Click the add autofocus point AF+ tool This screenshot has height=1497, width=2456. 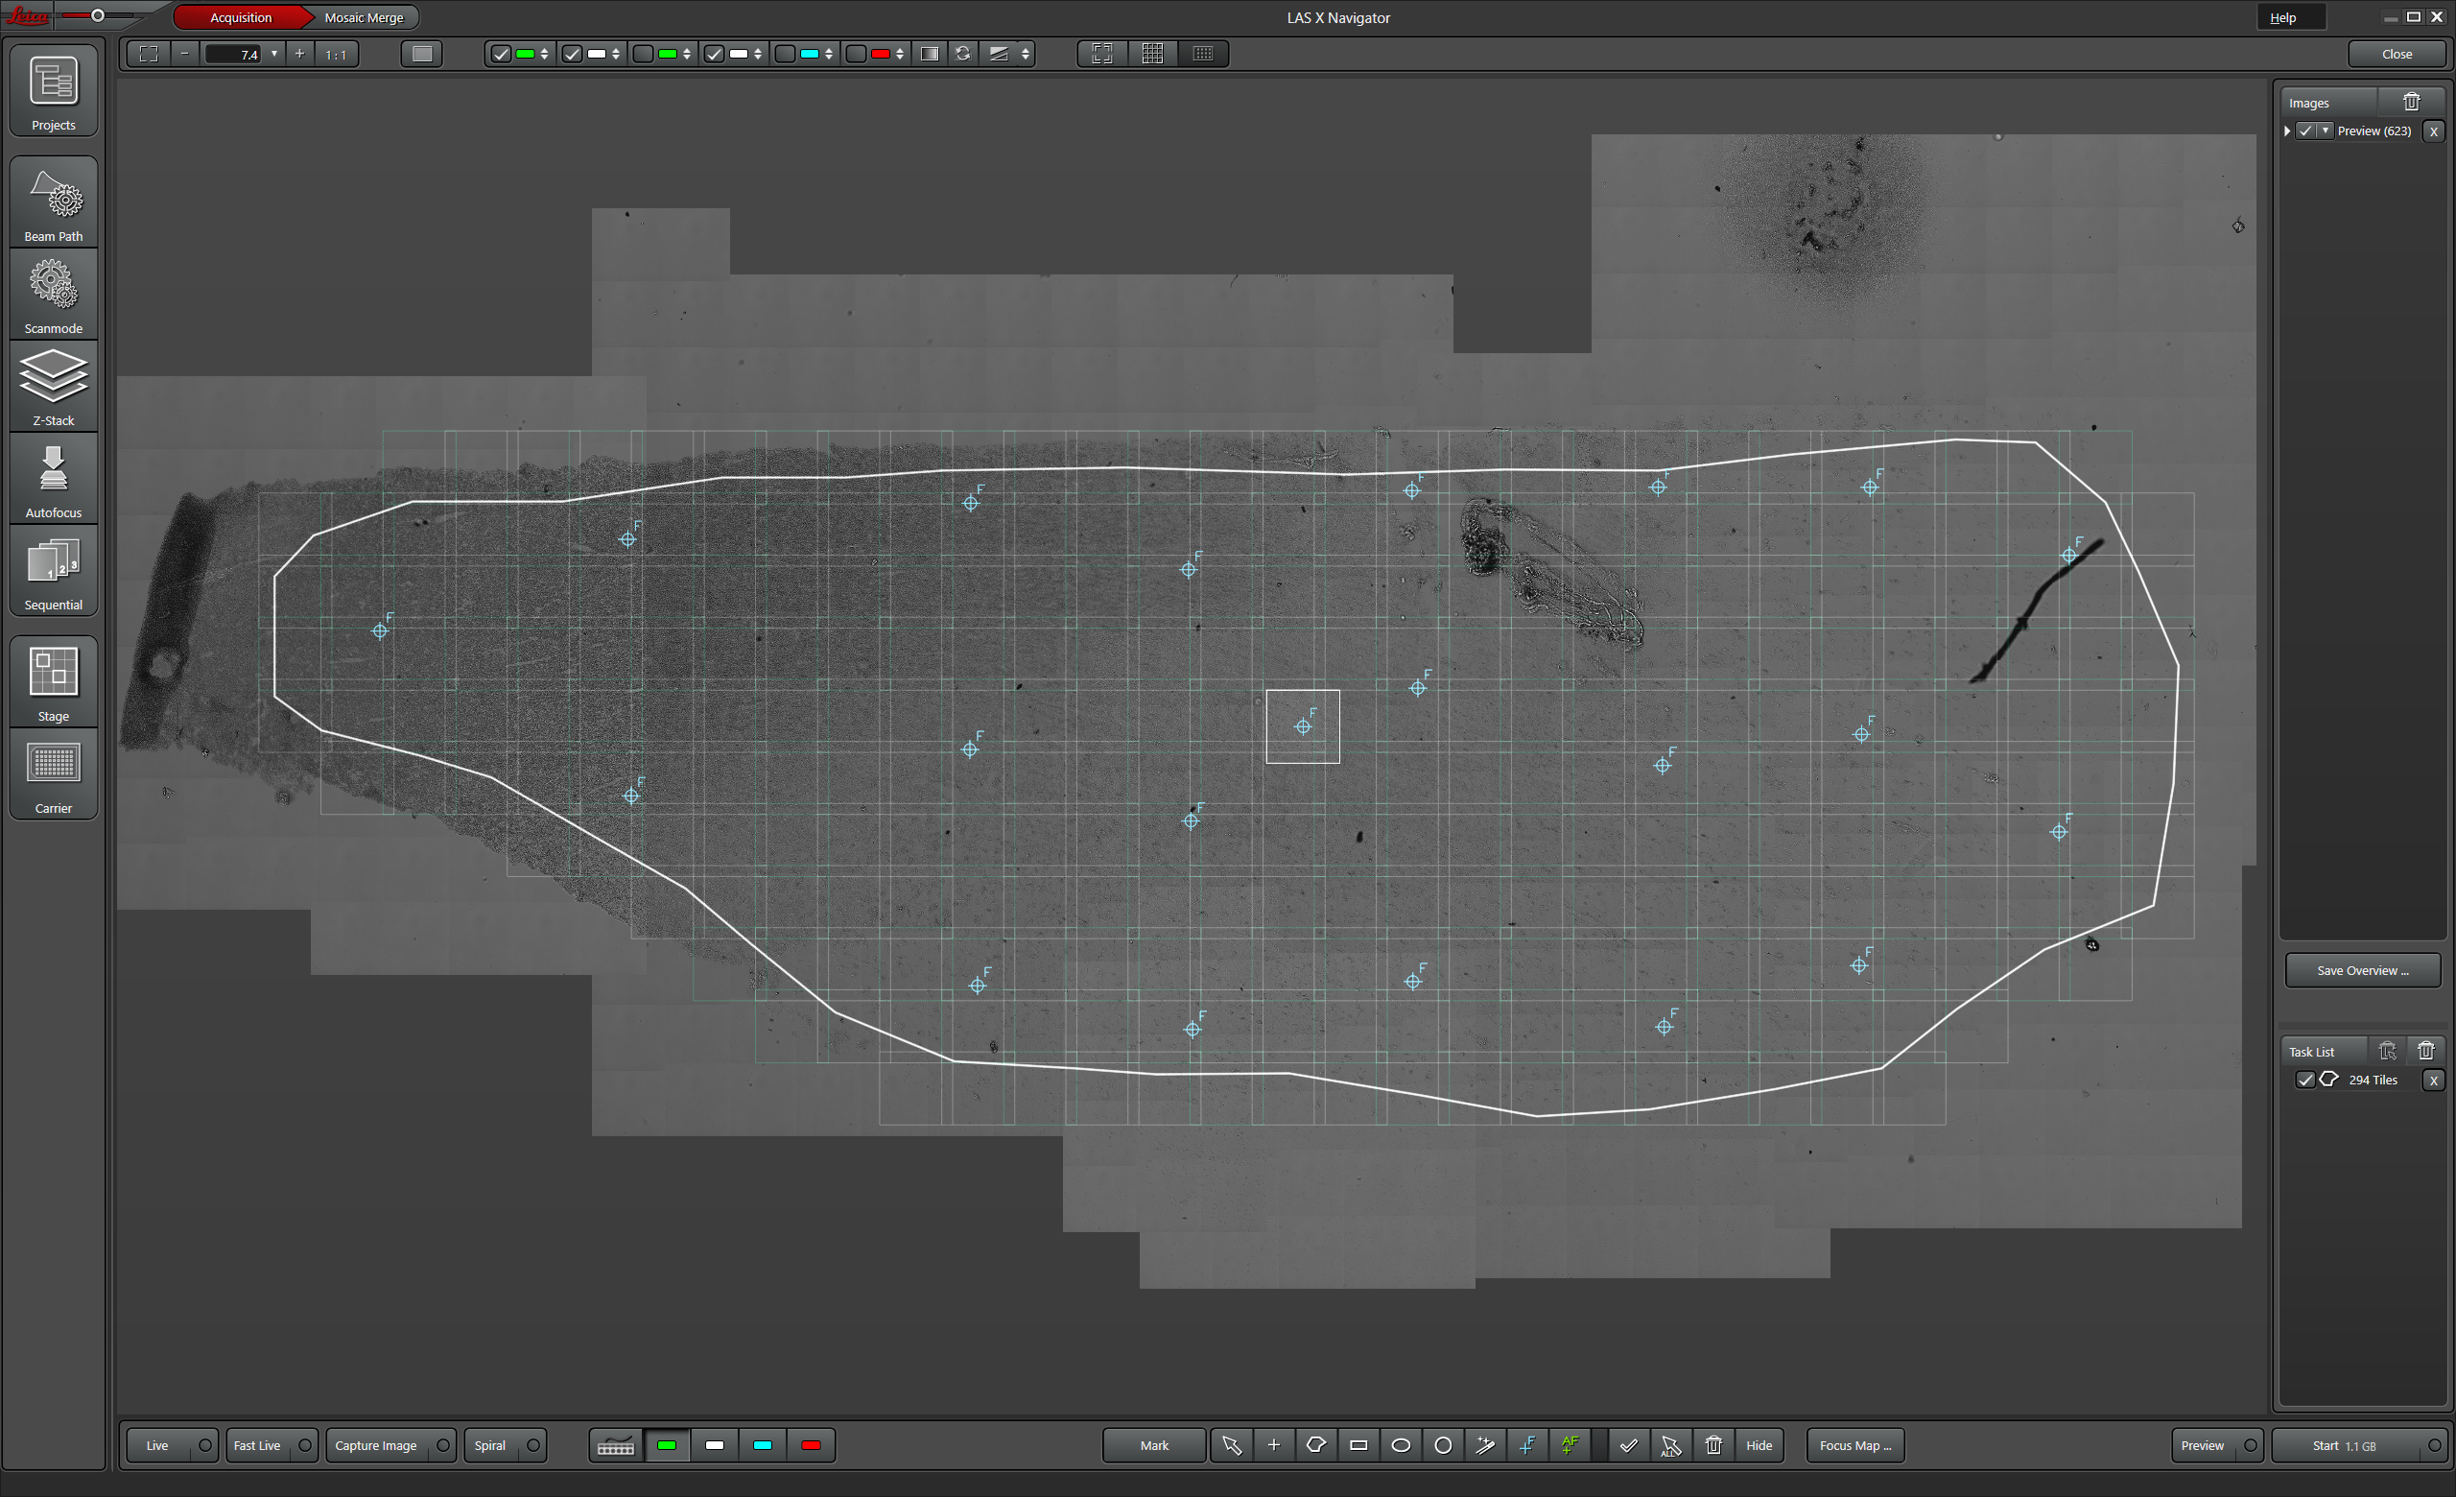point(1570,1445)
